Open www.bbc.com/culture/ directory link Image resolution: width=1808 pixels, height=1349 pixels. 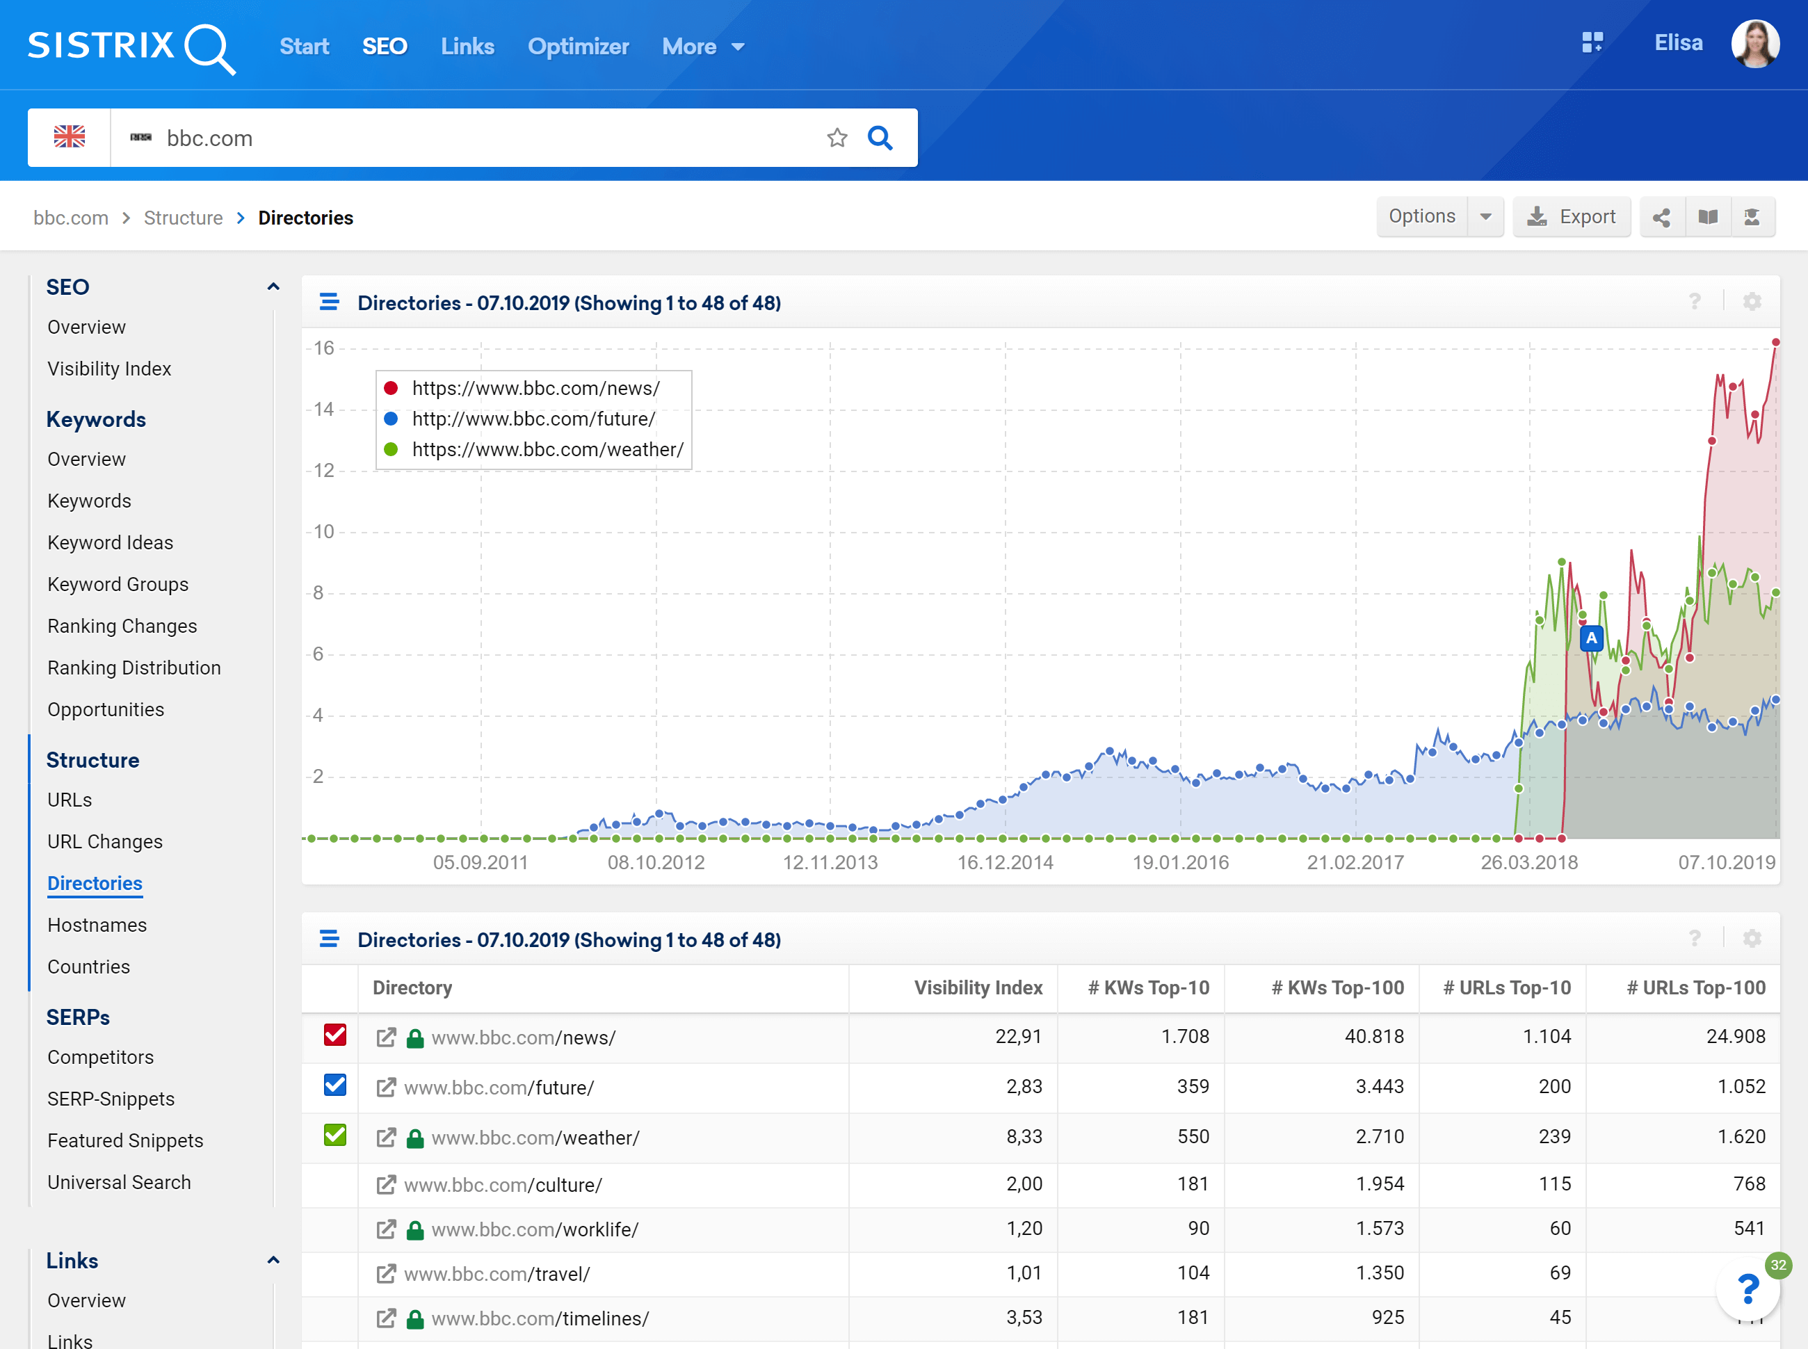pos(503,1186)
